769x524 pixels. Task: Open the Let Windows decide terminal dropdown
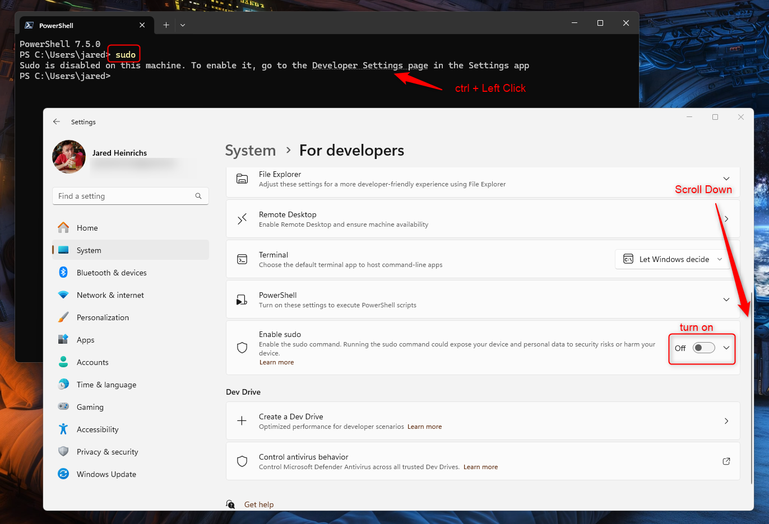[672, 259]
